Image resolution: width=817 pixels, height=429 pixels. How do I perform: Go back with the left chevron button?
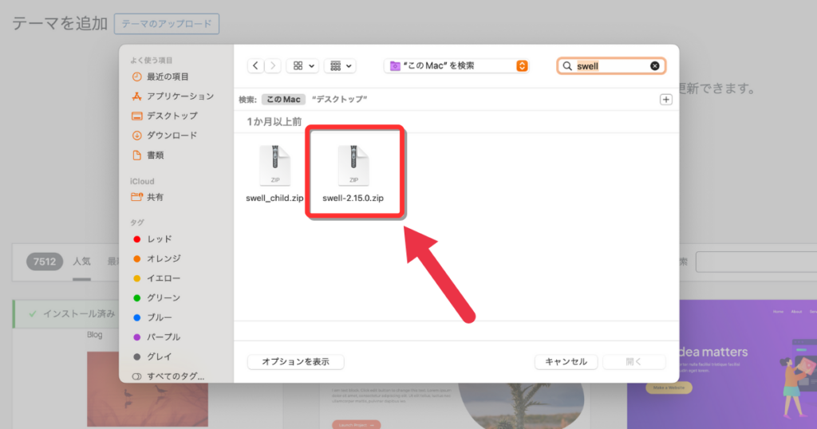coord(255,66)
